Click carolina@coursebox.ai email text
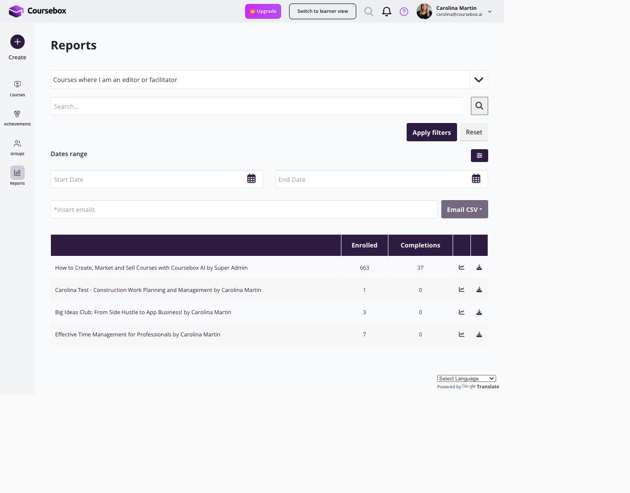The width and height of the screenshot is (630, 493). point(459,14)
